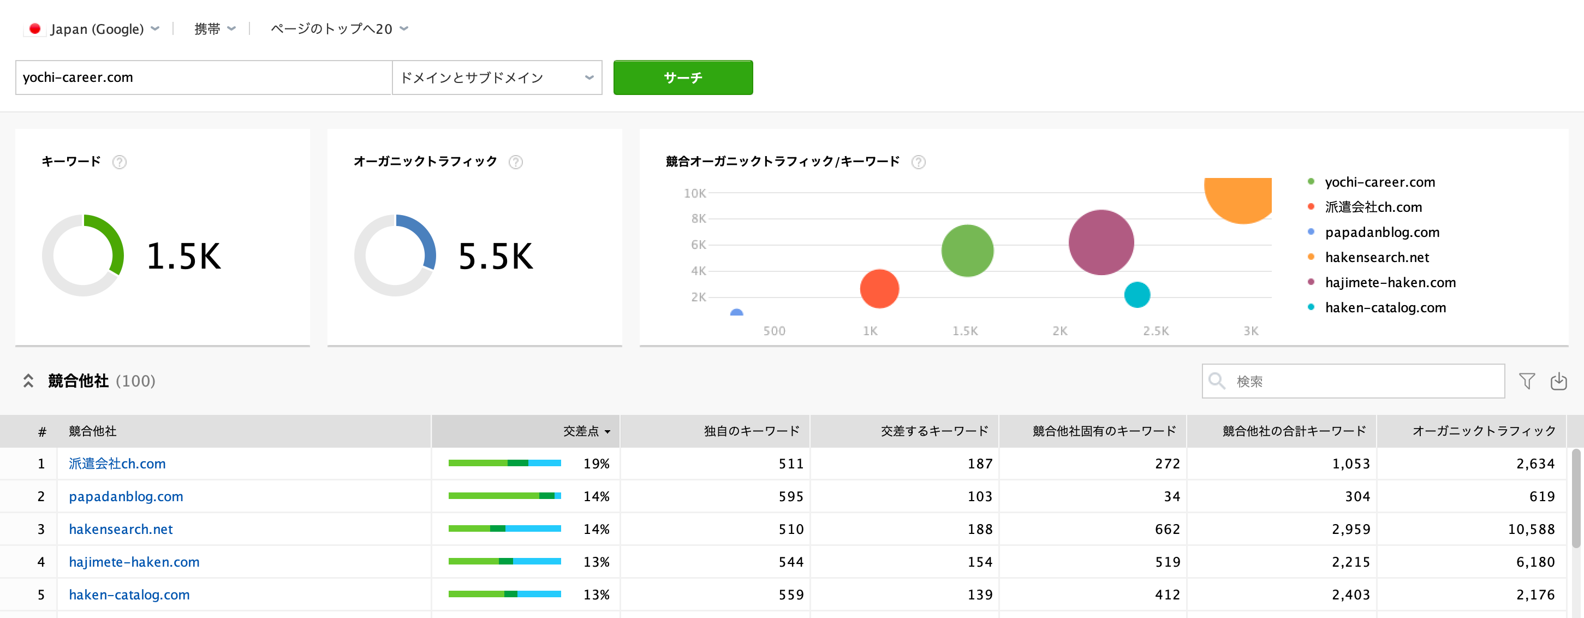Toggle papadanblog.com legend entry

[1374, 233]
